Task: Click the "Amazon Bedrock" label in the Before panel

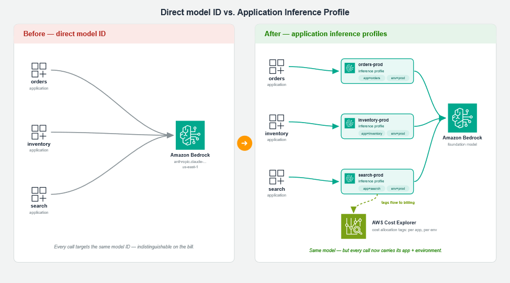Action: (x=190, y=155)
